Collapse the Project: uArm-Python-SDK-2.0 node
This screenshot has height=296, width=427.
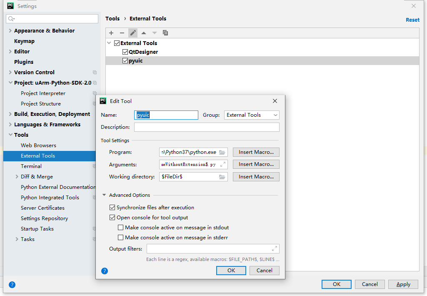pos(10,83)
